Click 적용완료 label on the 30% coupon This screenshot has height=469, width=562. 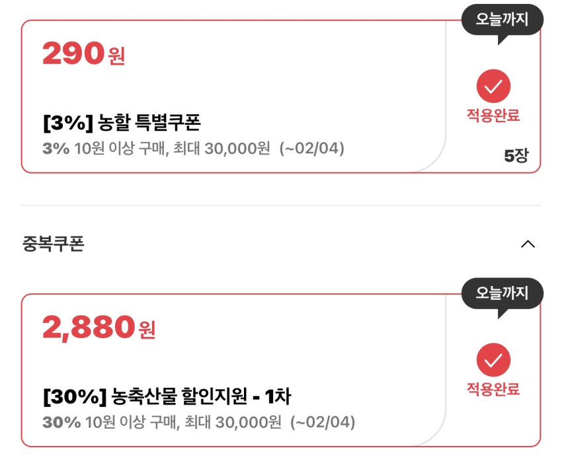click(493, 390)
